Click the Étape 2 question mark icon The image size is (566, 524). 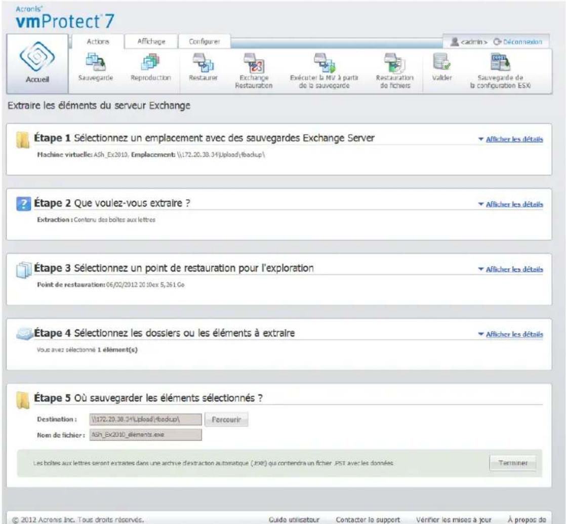click(x=23, y=204)
